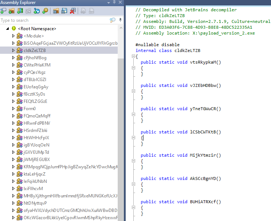Select class dTBLbICGZI in tree

coord(35,79)
